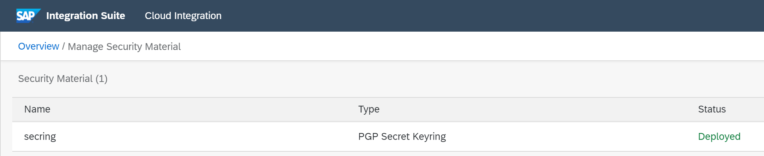The height and width of the screenshot is (156, 764).
Task: Click the green Deployed status text
Action: (719, 137)
